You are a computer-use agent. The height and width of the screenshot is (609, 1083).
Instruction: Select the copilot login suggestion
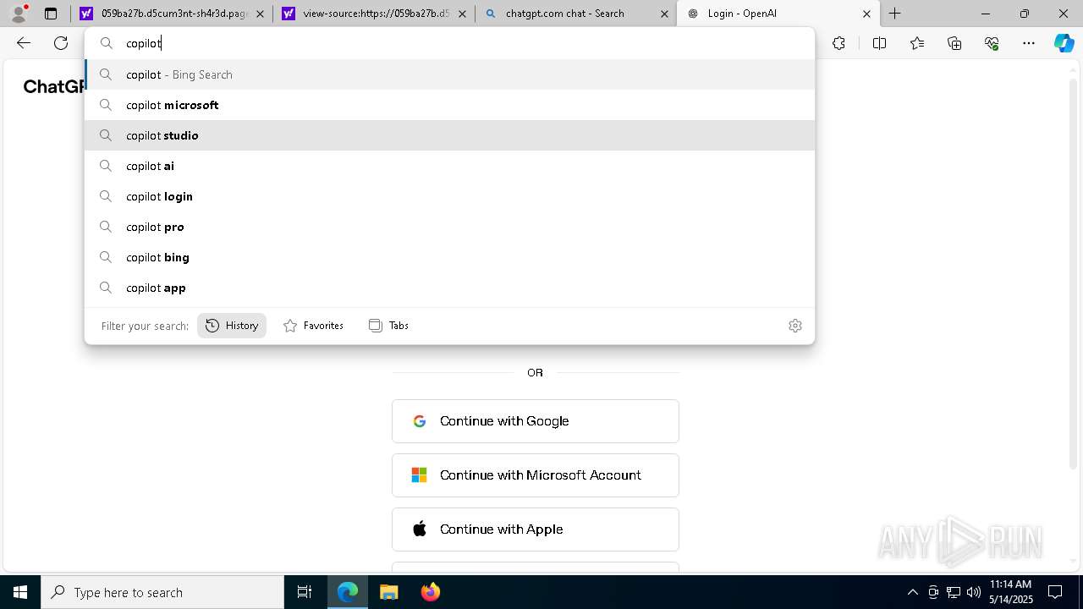(x=449, y=196)
